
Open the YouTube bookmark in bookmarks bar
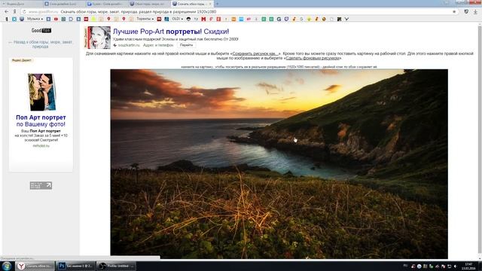[56, 19]
